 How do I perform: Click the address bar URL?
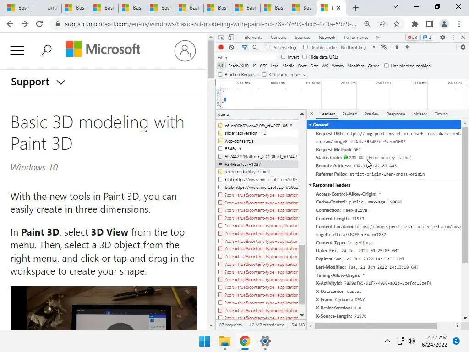211,24
